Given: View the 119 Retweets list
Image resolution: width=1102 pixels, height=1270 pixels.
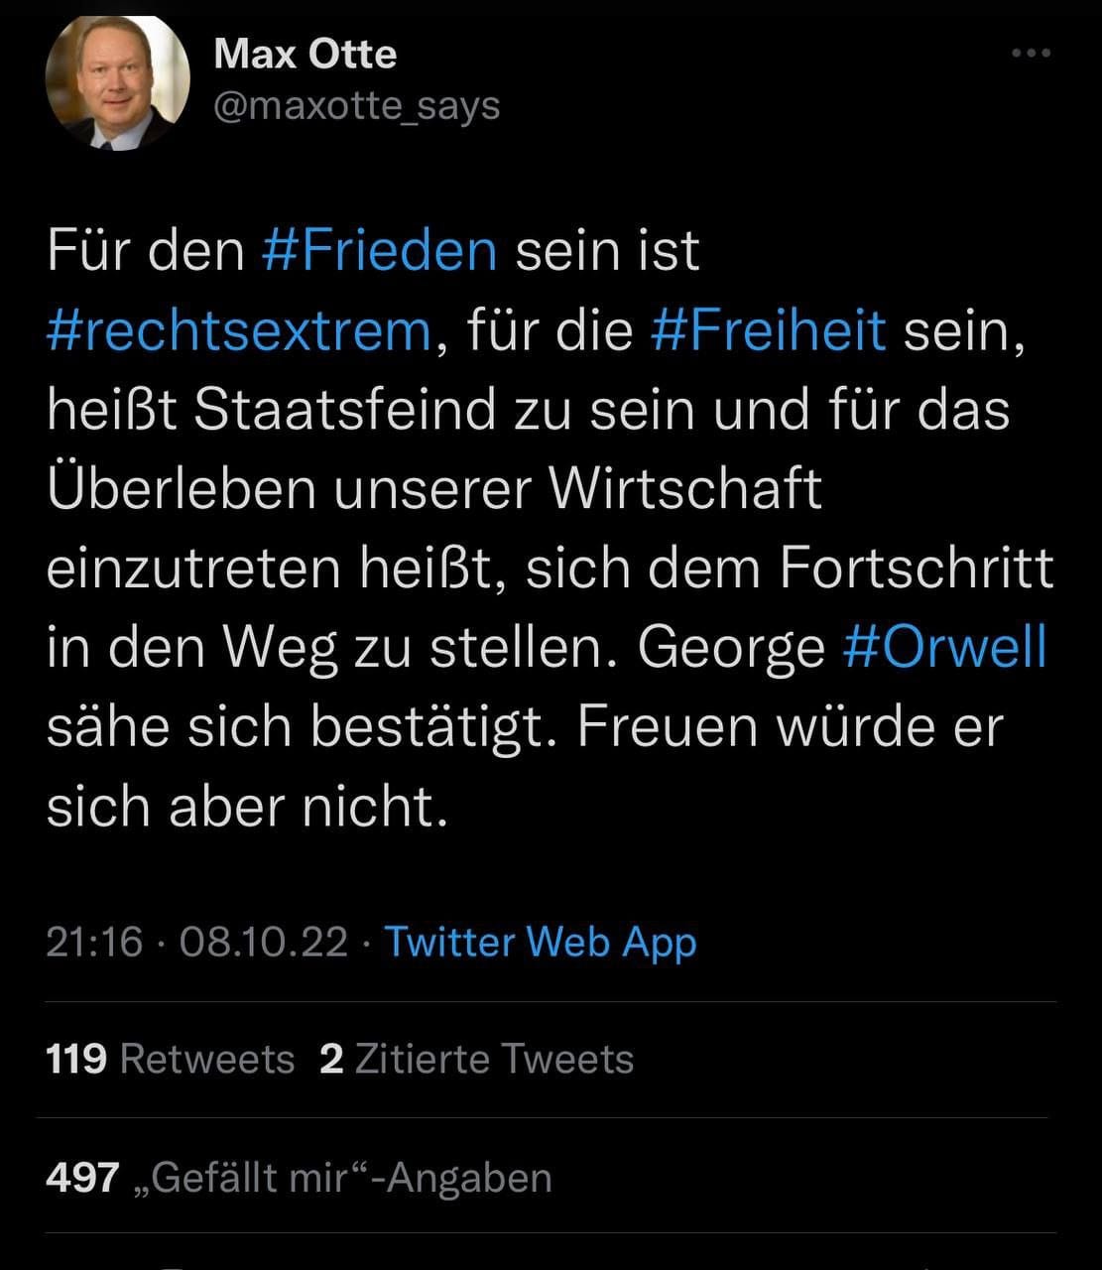Looking at the screenshot, I should click(x=170, y=1059).
